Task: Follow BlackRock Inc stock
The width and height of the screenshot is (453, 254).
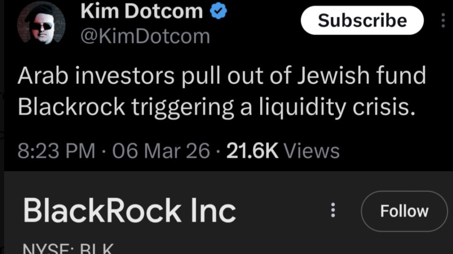Action: pyautogui.click(x=404, y=211)
